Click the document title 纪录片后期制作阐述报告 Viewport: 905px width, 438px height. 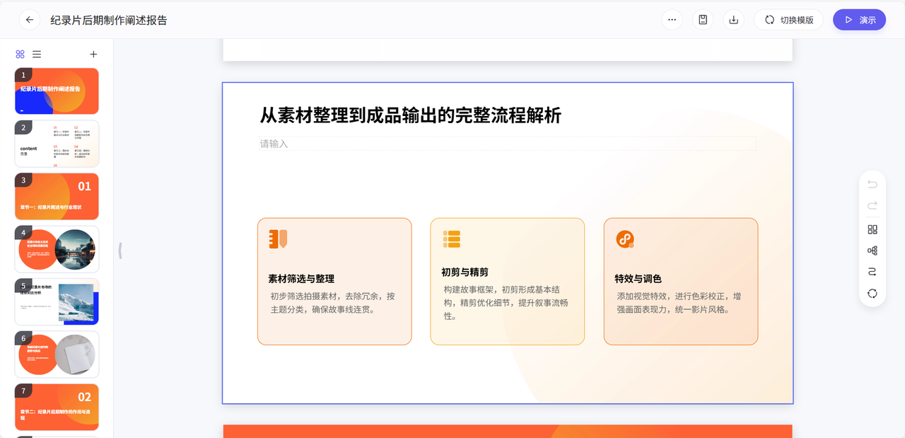(109, 21)
